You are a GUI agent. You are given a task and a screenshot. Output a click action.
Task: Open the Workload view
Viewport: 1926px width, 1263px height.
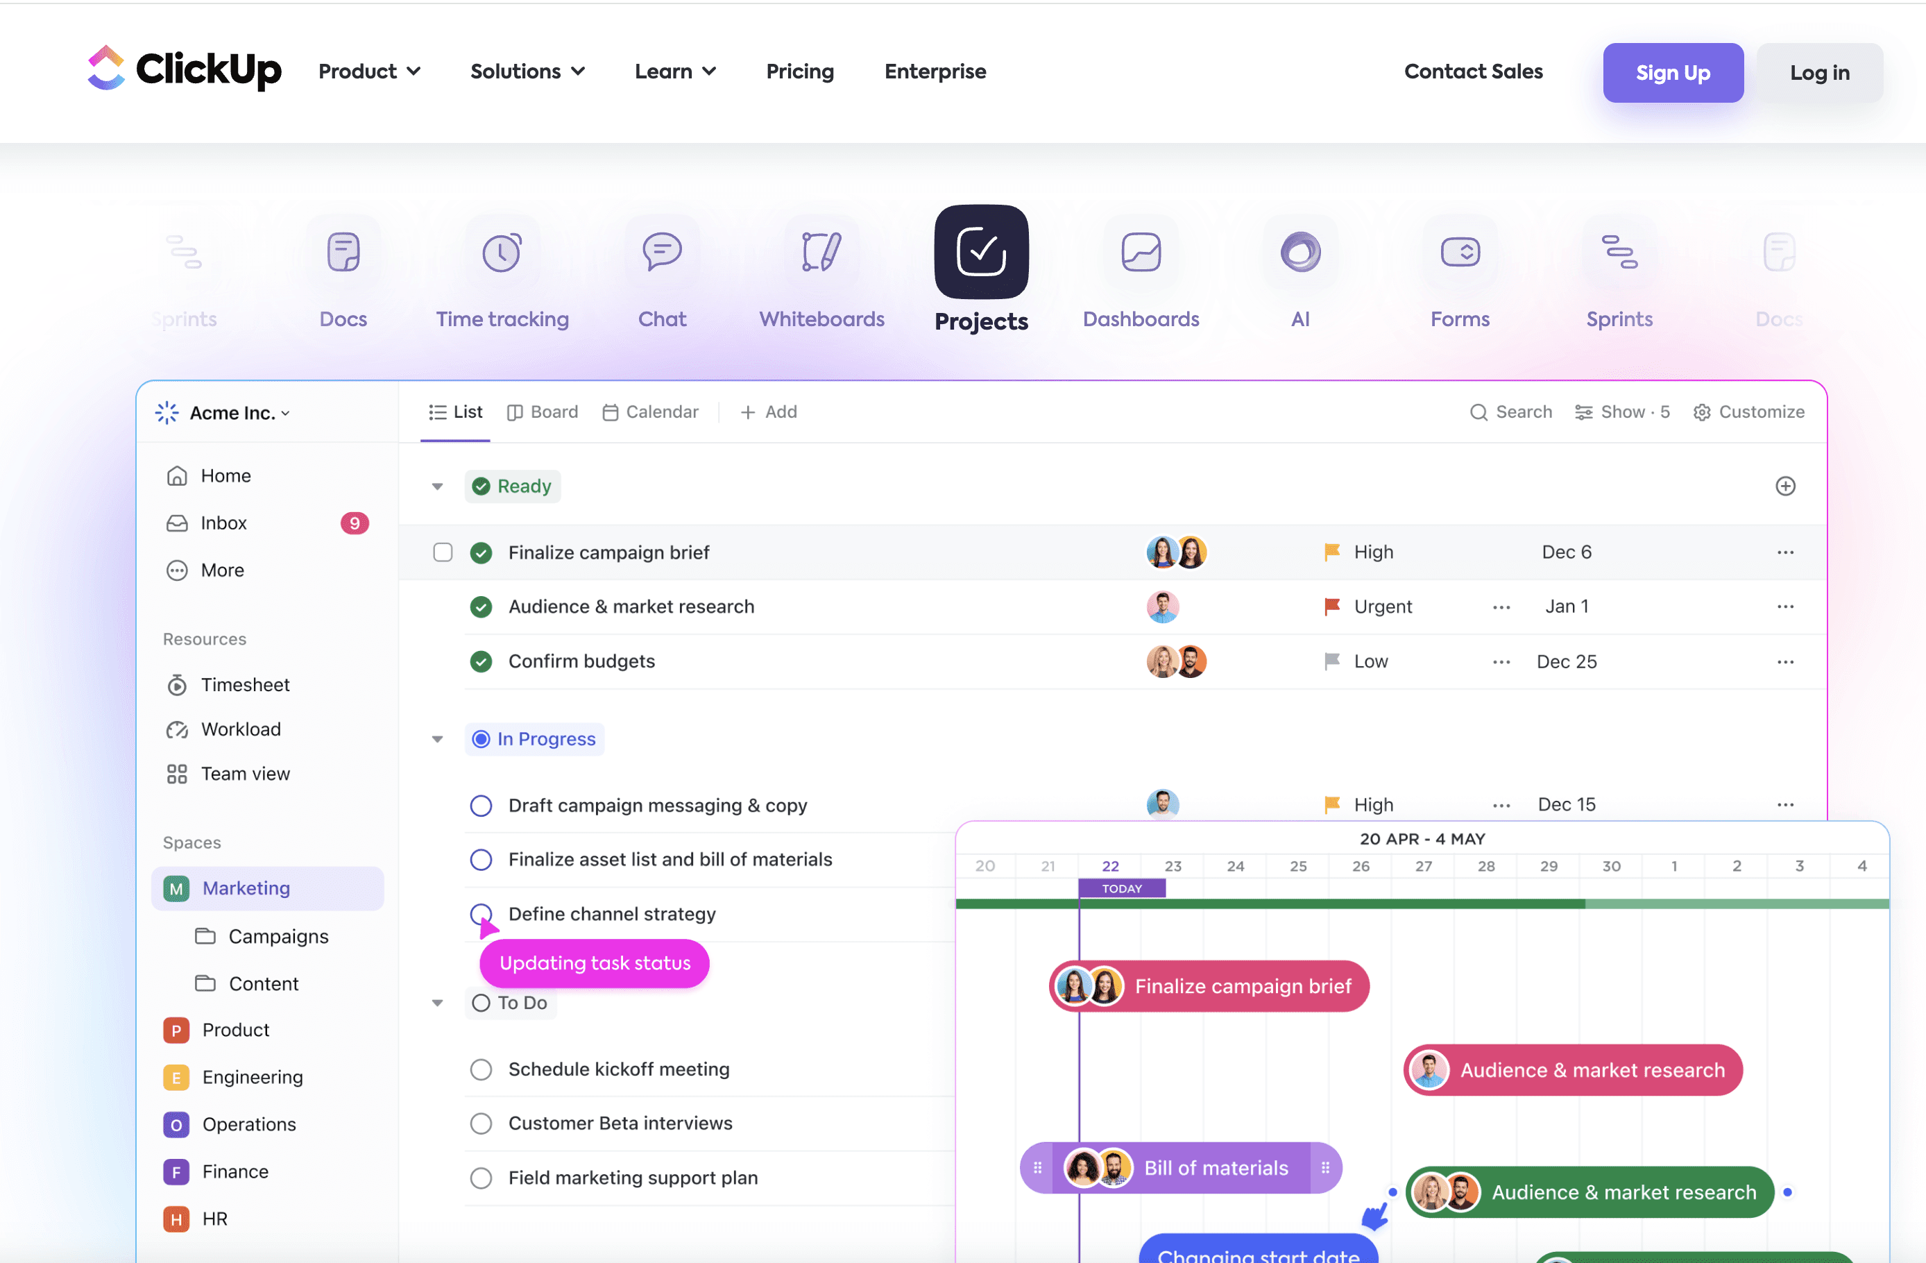click(240, 729)
